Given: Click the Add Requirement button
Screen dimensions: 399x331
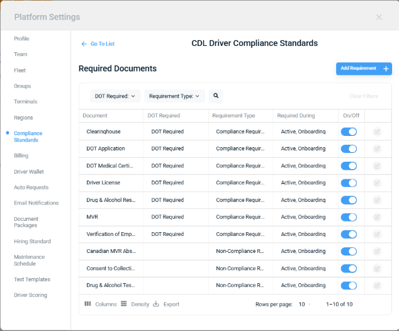Looking at the screenshot, I should (x=358, y=69).
